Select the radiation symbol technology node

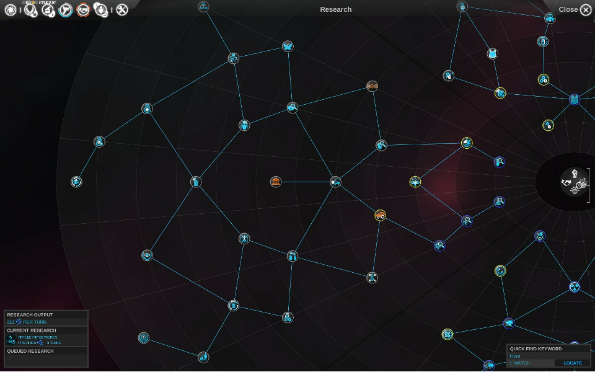pyautogui.click(x=575, y=286)
